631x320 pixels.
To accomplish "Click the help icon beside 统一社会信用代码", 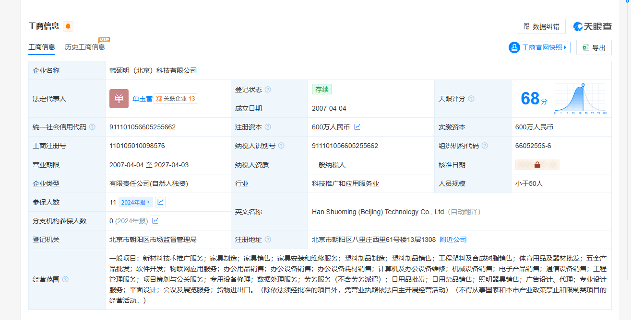I will point(92,127).
